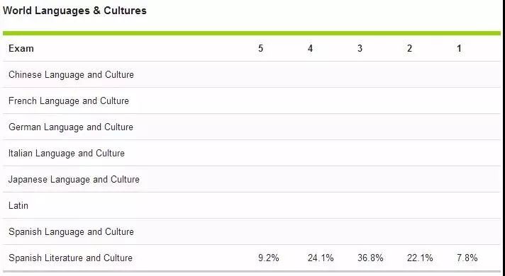Select the French Language and Culture row
The height and width of the screenshot is (276, 505).
[252, 101]
